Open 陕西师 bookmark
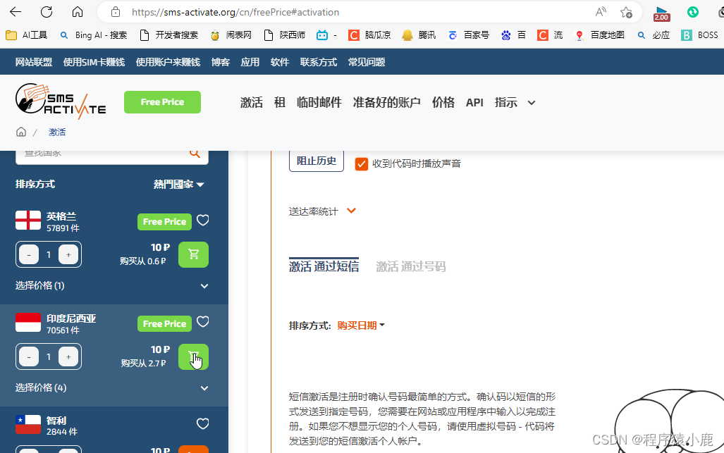Viewport: 724px width, 453px height. 284,35
